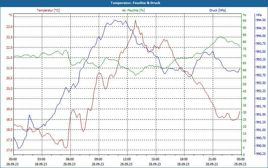Click green humidity axis value '10'
Image resolution: width=268 pixels, height=168 pixels.
245,140
